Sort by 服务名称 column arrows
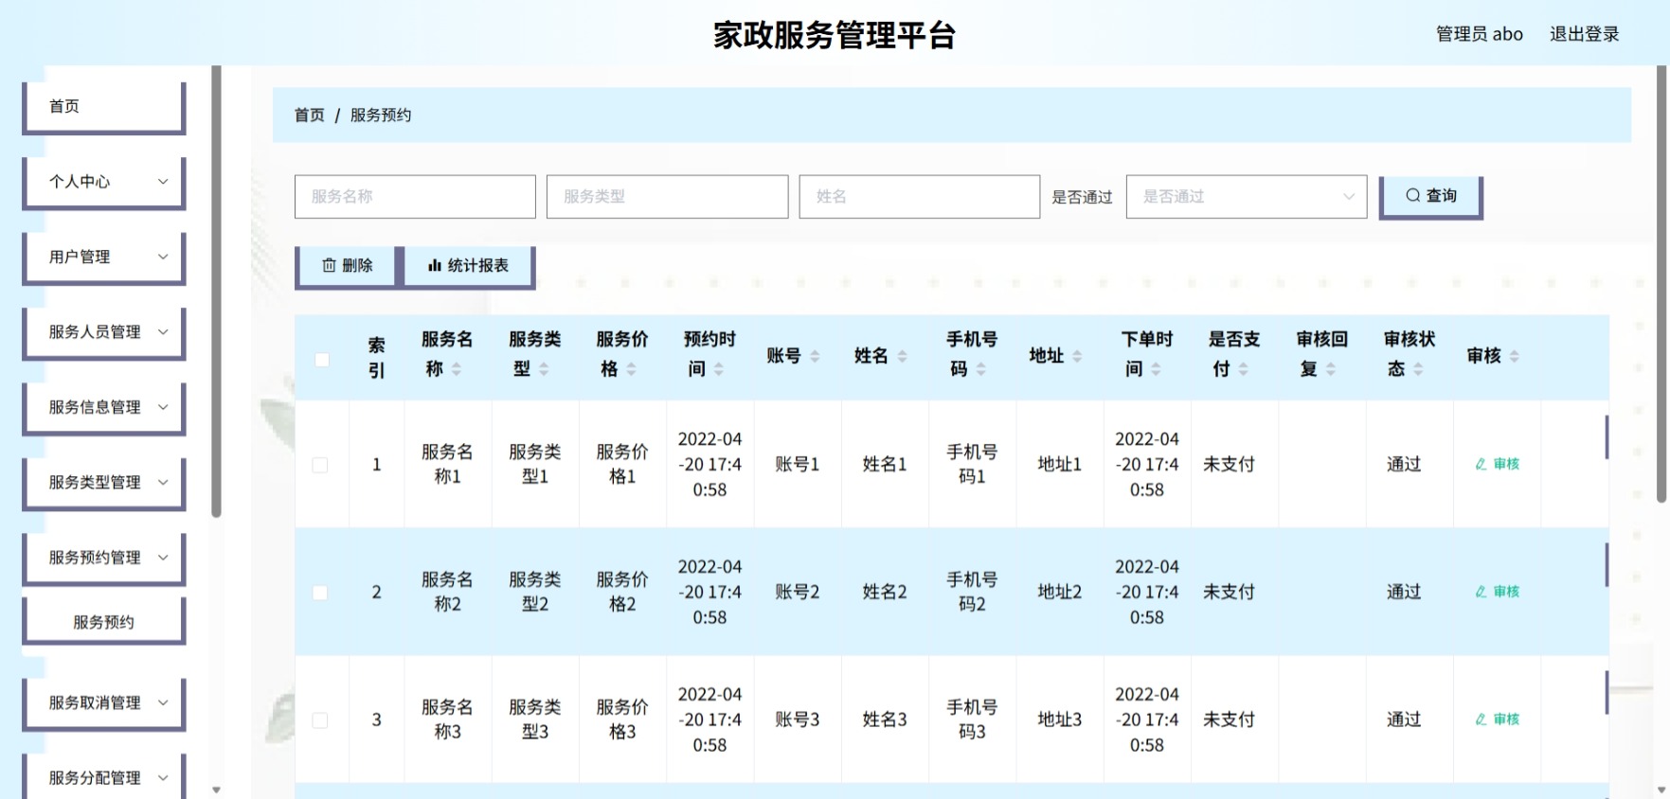Image resolution: width=1670 pixels, height=799 pixels. point(457,369)
